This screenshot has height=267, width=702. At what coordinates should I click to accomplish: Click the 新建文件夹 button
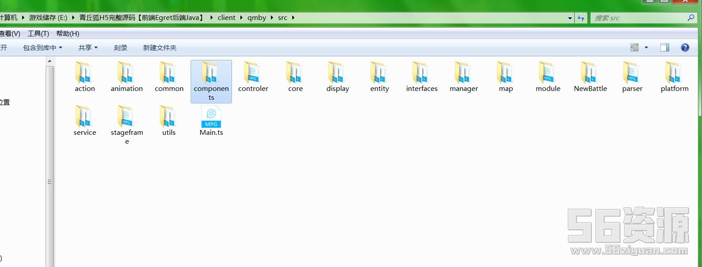[160, 47]
